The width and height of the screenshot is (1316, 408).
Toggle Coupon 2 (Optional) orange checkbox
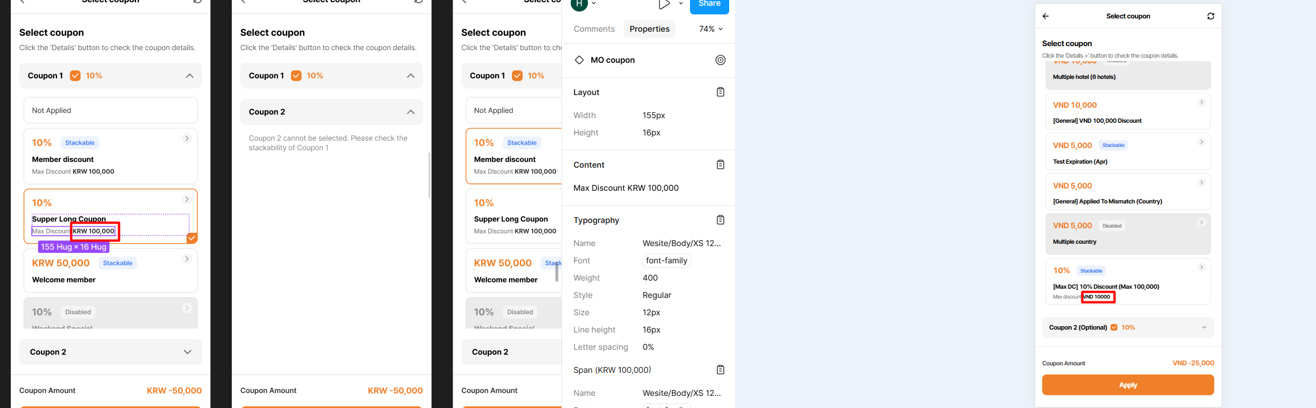pos(1114,327)
